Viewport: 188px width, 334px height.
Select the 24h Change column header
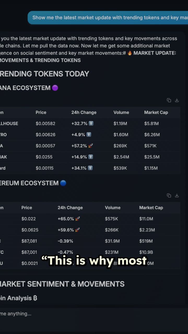coord(84,112)
